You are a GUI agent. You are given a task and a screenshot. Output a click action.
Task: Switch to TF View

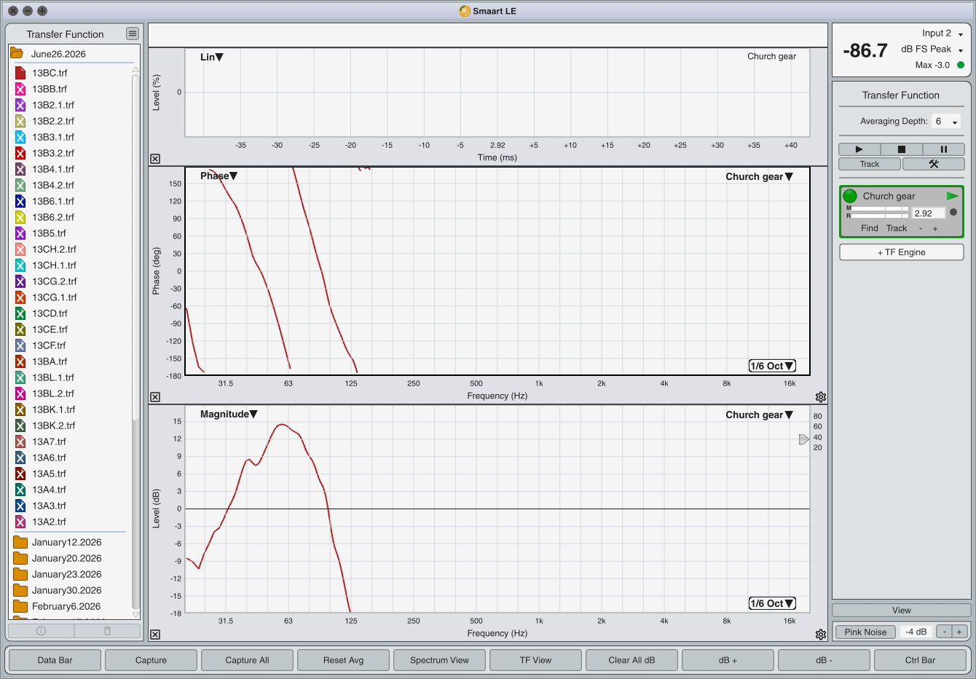[x=535, y=660]
